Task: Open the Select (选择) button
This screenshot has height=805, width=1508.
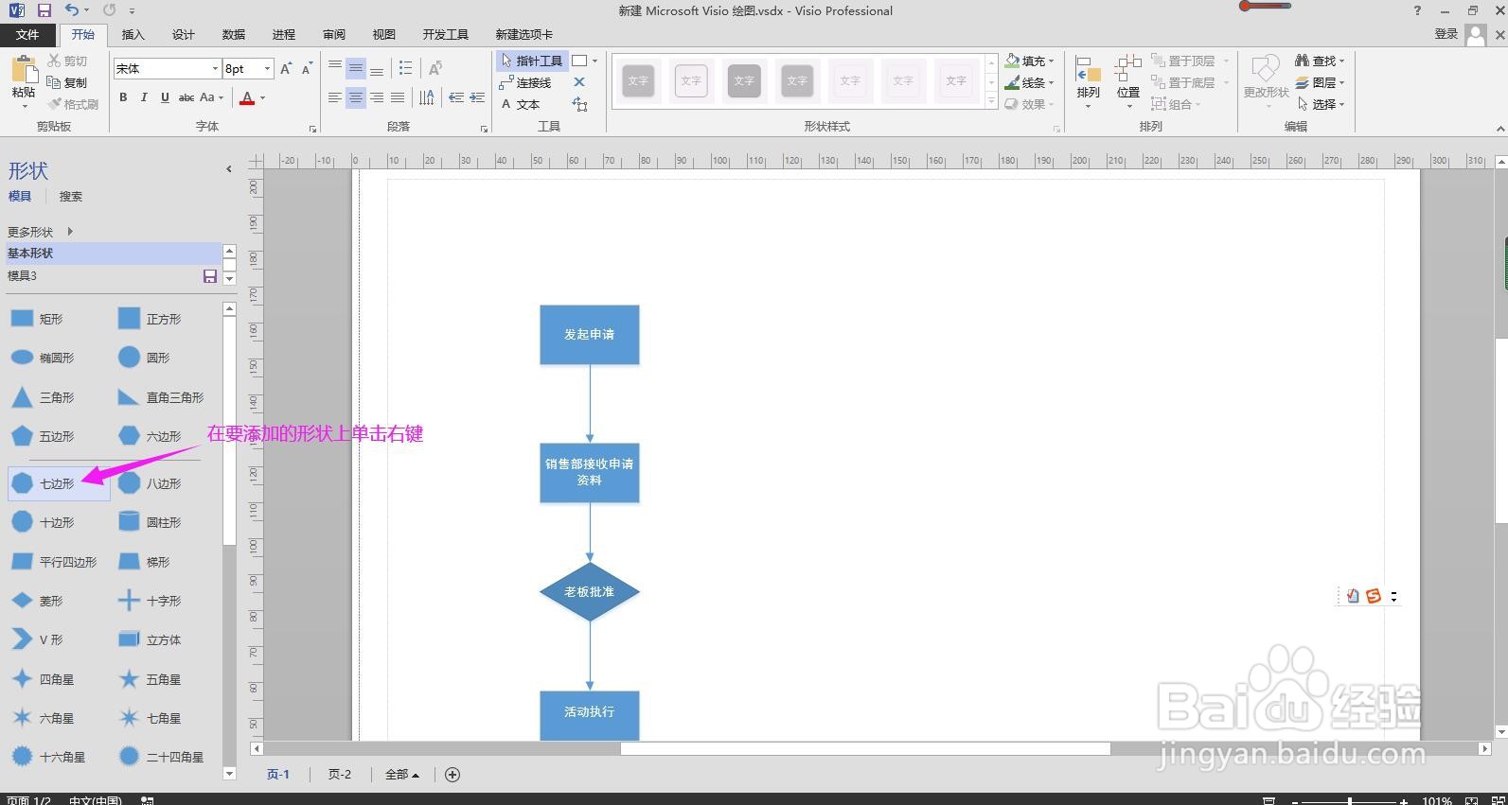Action: tap(1321, 104)
